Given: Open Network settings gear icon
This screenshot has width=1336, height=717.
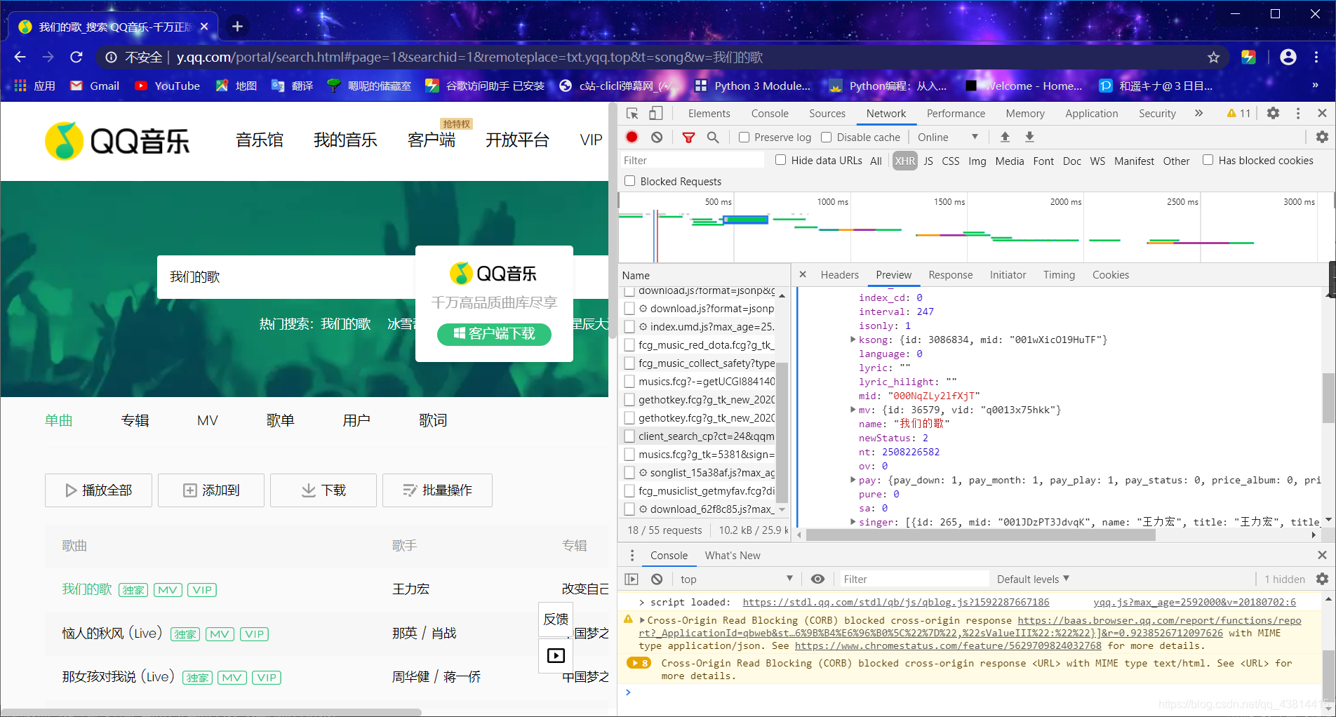Looking at the screenshot, I should coord(1322,138).
